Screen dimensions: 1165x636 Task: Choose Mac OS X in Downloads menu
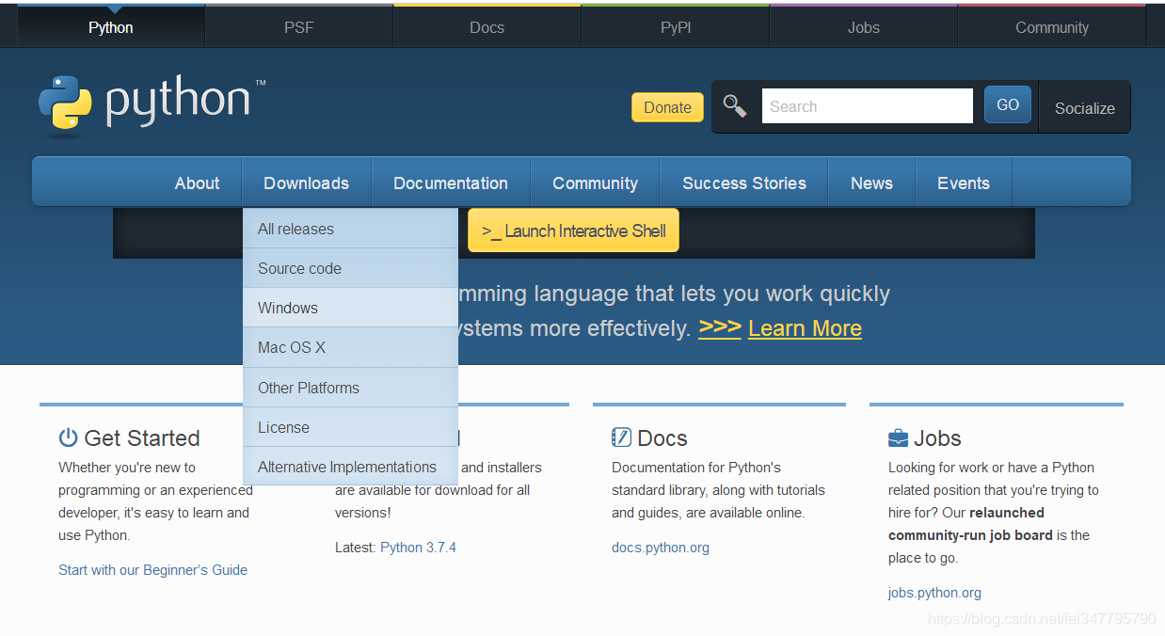pyautogui.click(x=350, y=347)
